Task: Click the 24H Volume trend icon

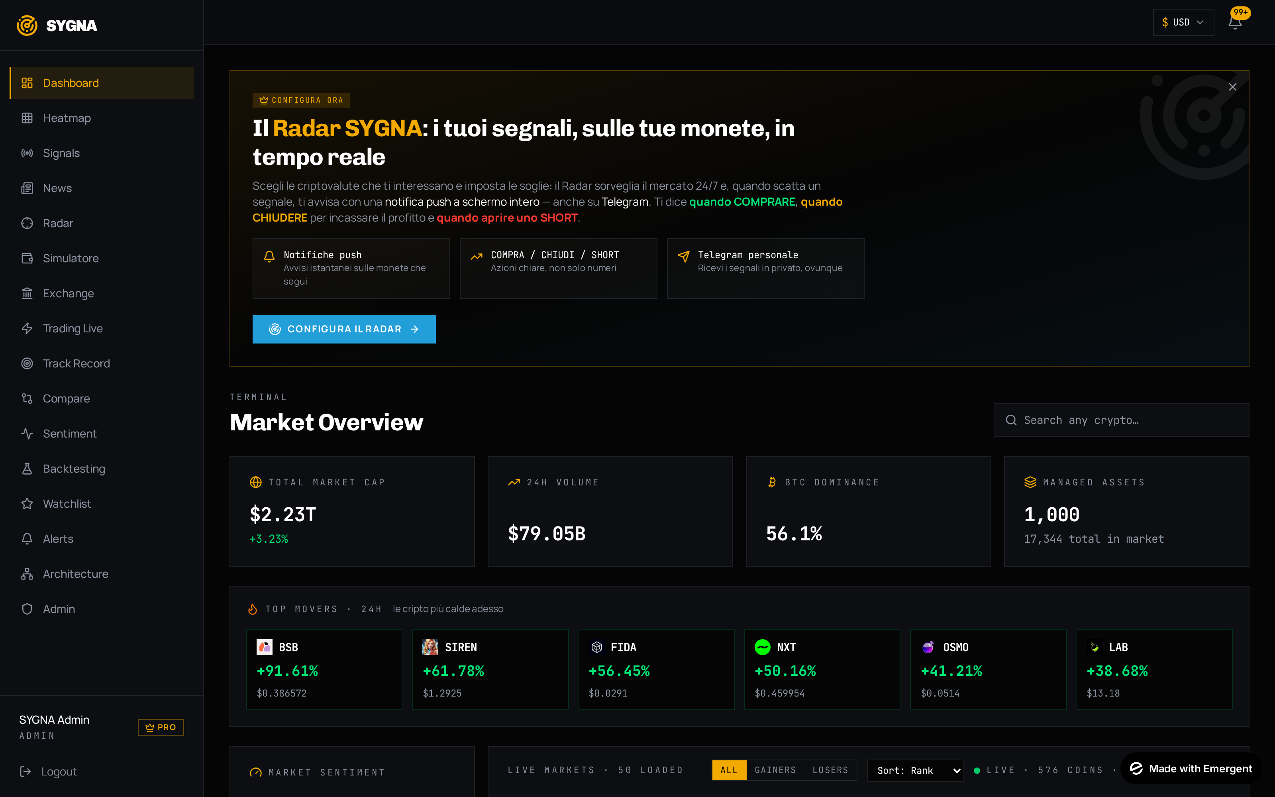Action: coord(514,482)
